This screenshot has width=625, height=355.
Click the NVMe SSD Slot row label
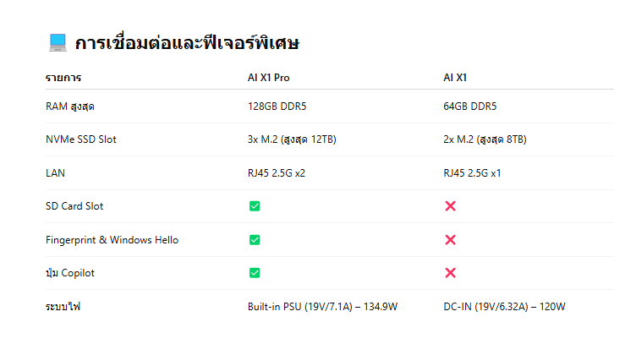[81, 139]
